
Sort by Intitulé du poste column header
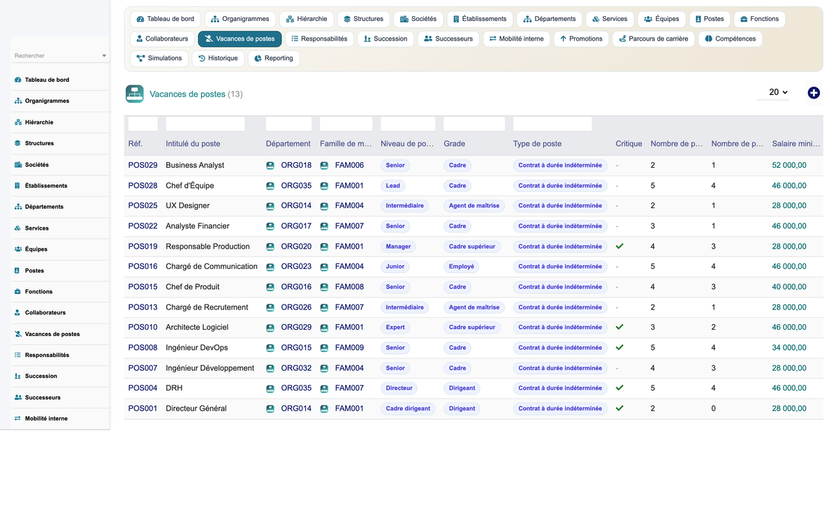coord(193,144)
